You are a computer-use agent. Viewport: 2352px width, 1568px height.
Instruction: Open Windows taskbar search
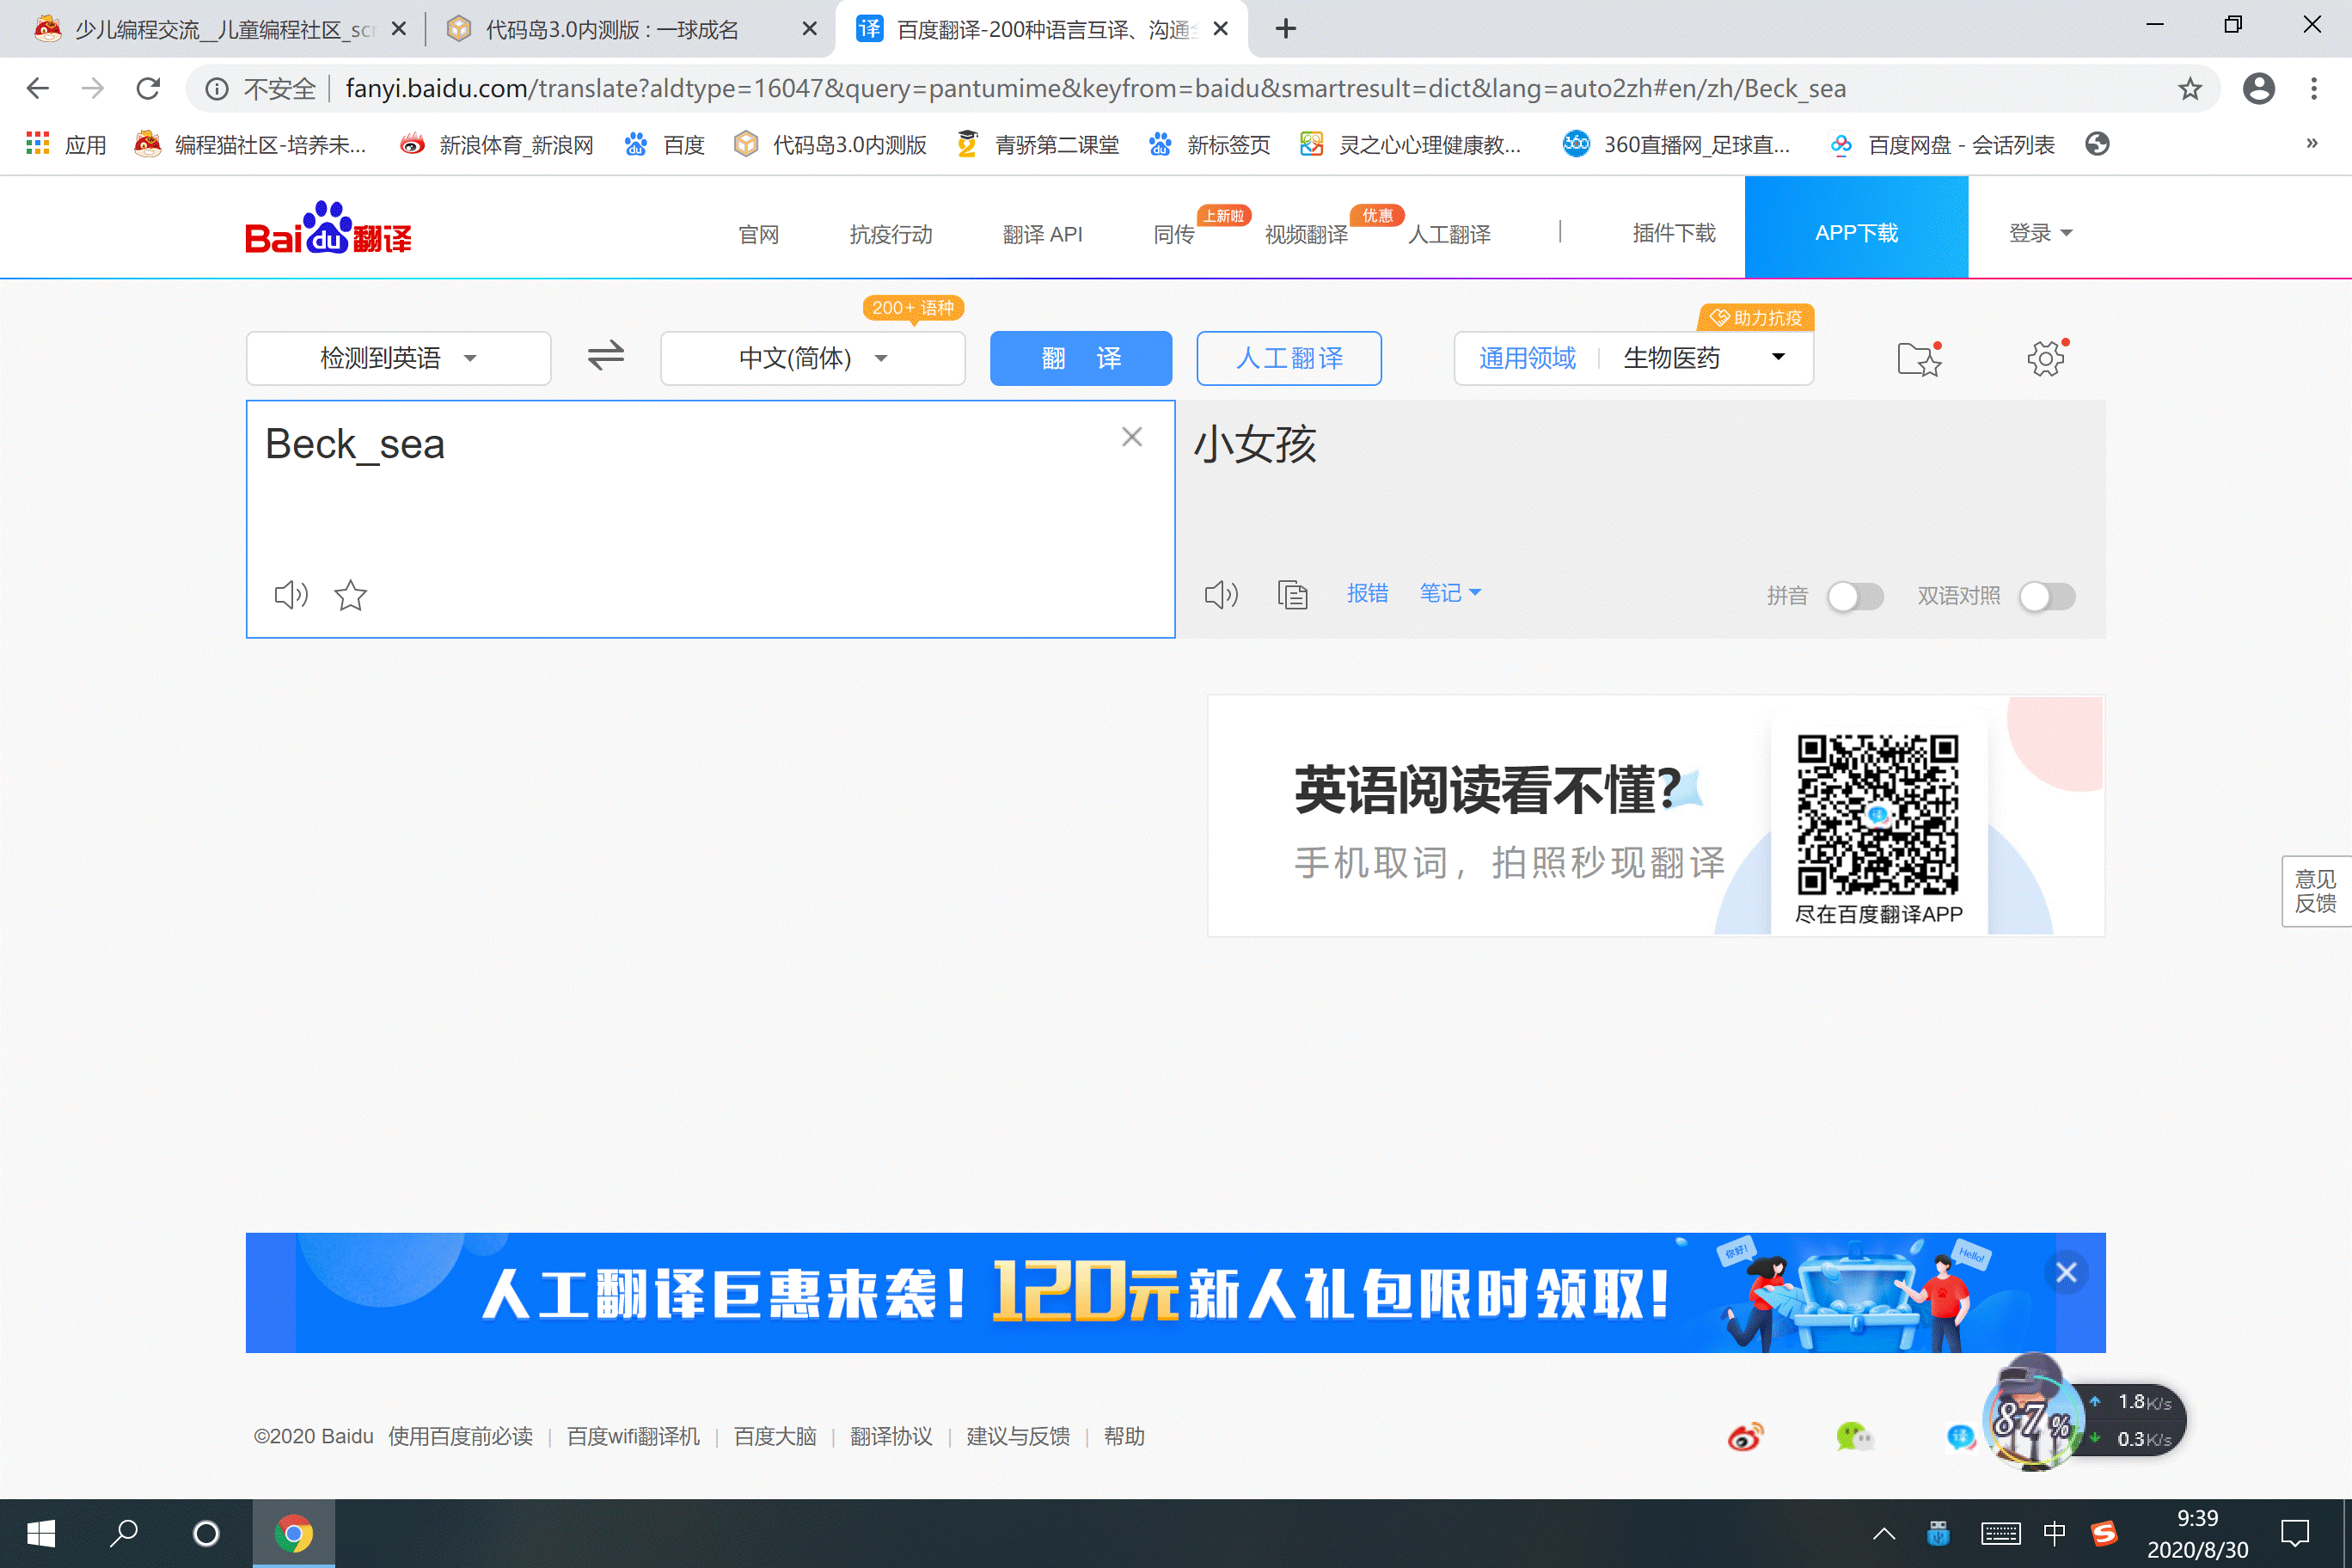pos(124,1533)
